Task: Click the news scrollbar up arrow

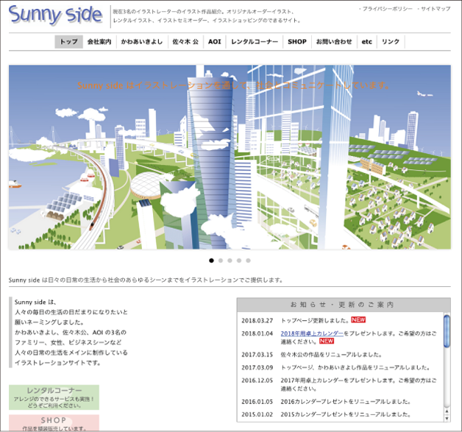Action: [x=447, y=411]
